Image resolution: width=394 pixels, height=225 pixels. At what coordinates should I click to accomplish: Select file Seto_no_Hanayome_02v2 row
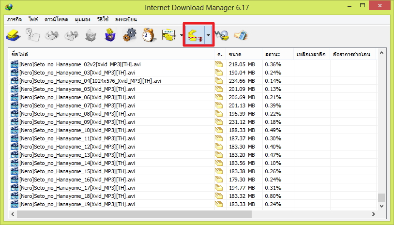pyautogui.click(x=193, y=64)
